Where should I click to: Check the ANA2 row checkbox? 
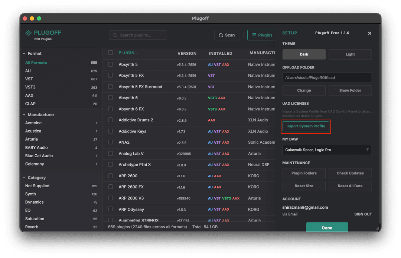click(x=111, y=142)
